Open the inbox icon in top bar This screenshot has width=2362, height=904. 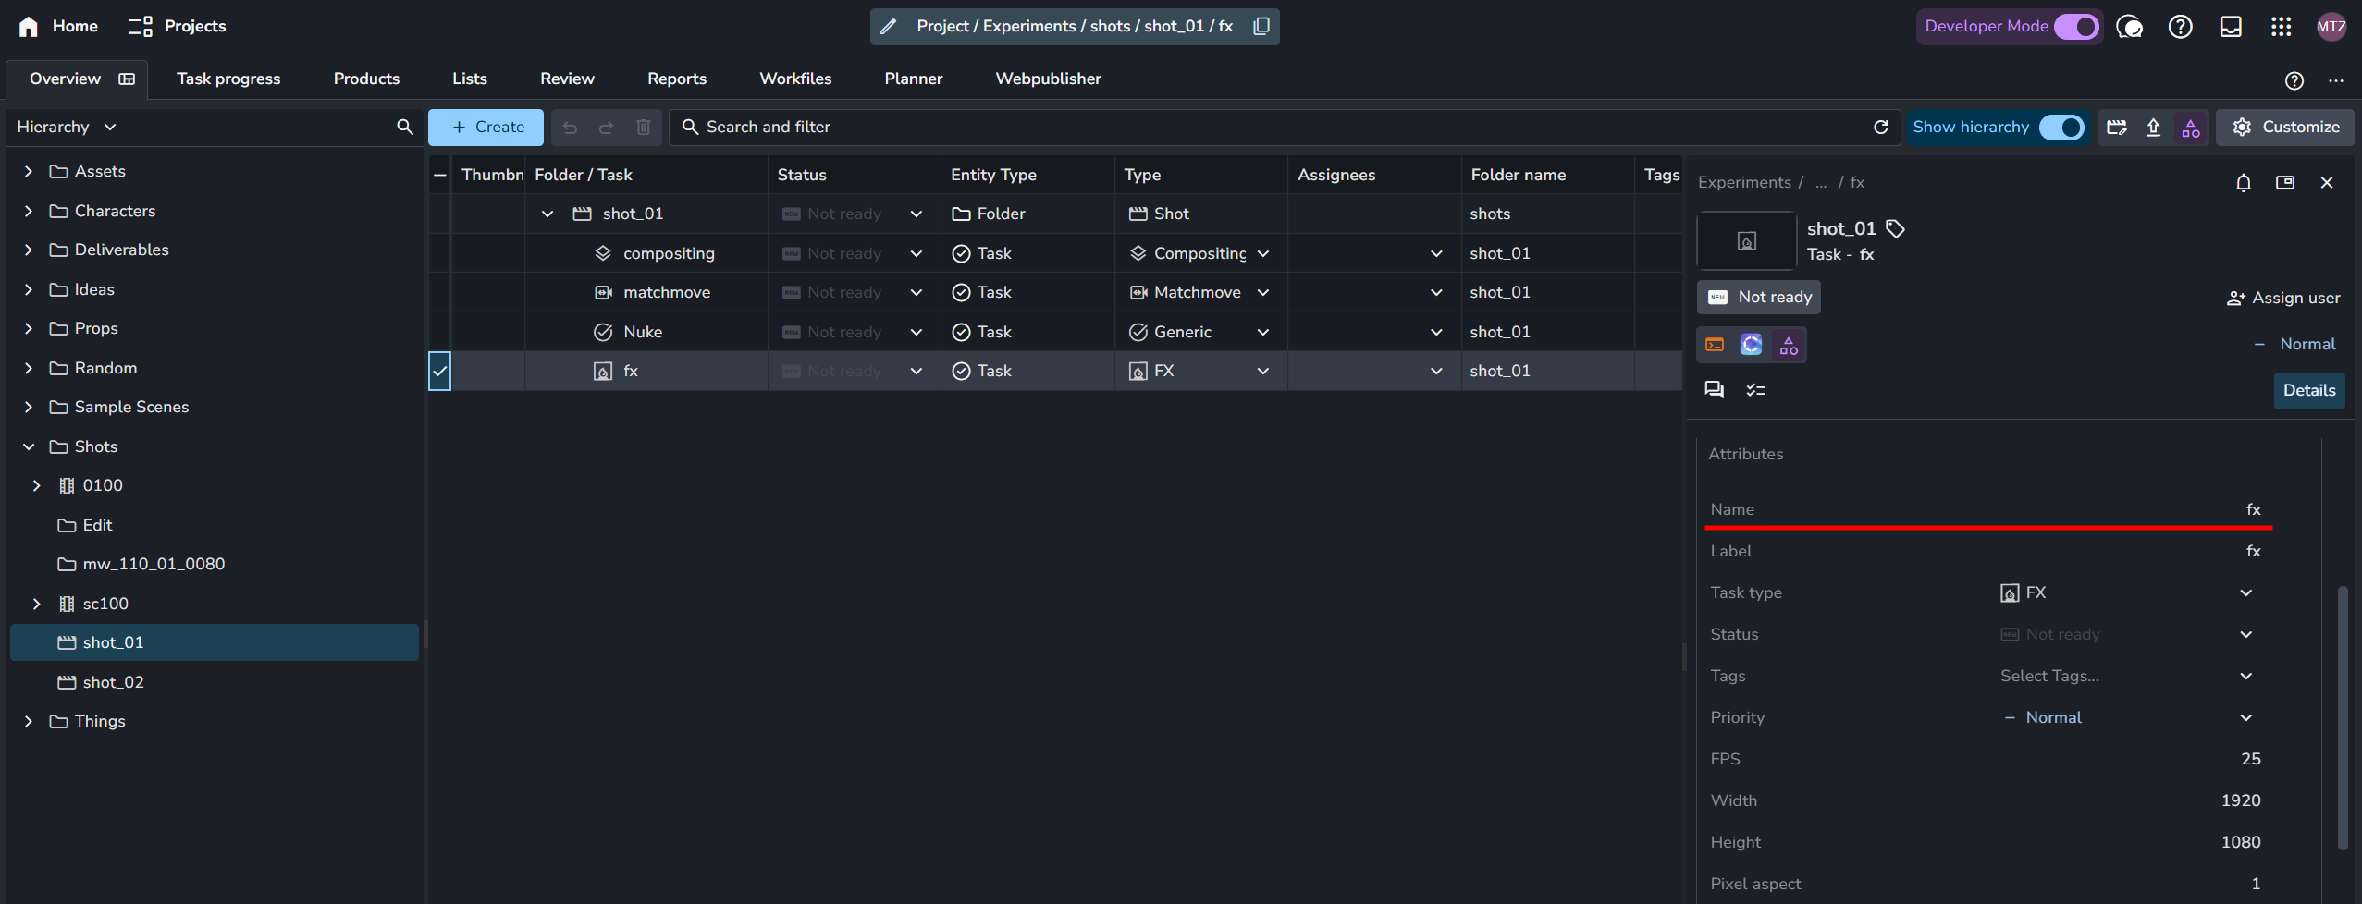[x=2231, y=27]
